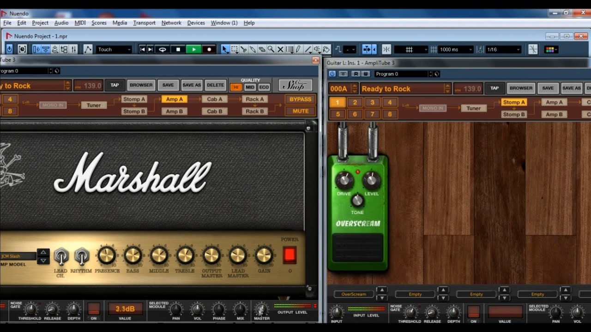Select the Zoom magnifier tool
This screenshot has width=591, height=332.
coord(271,49)
